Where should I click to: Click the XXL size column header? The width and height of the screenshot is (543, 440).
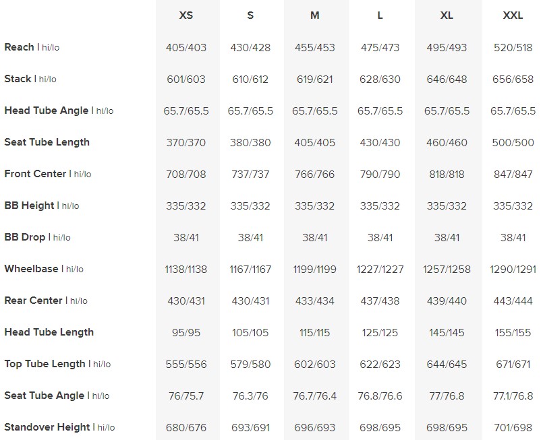[513, 15]
